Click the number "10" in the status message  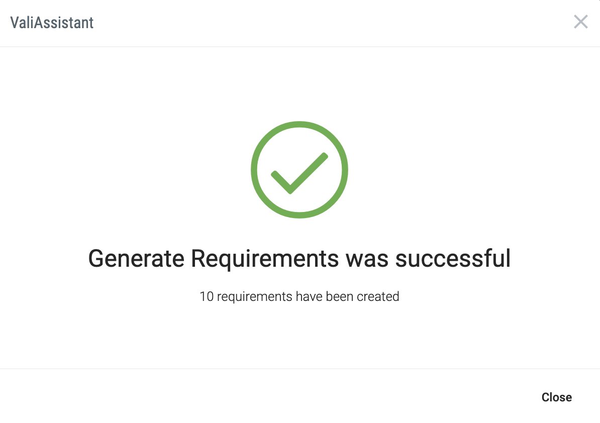(x=207, y=296)
